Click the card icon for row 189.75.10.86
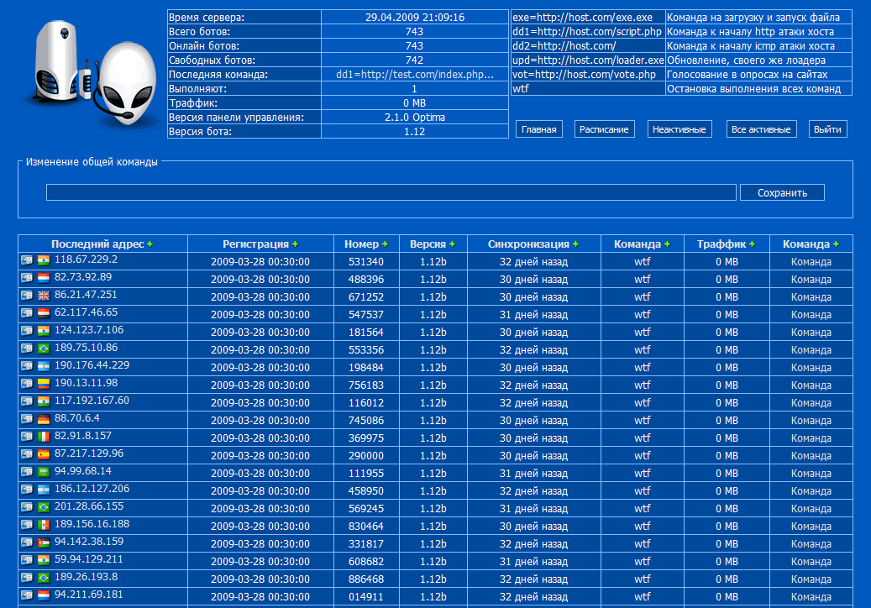Viewport: 871px width, 608px height. (27, 349)
